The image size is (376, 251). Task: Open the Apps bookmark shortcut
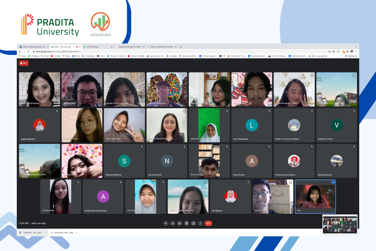click(22, 56)
